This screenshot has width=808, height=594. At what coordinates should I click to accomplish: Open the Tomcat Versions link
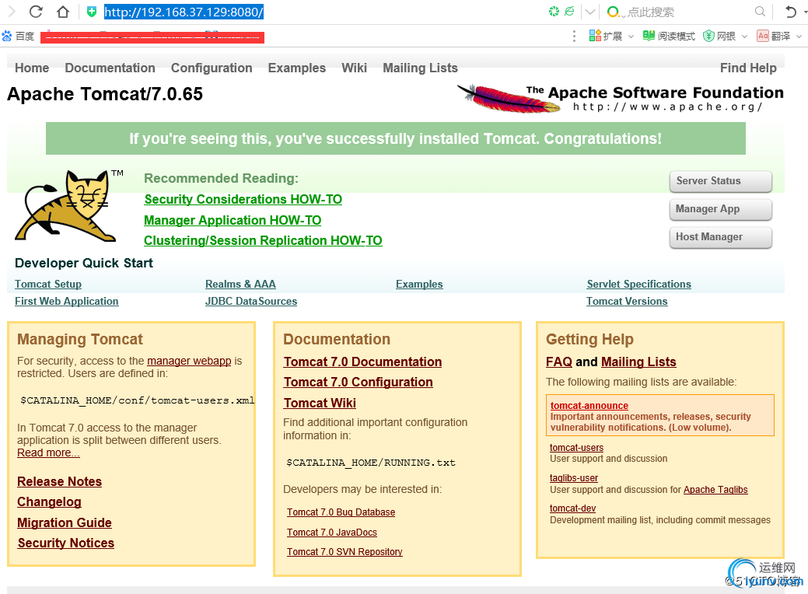coord(627,302)
